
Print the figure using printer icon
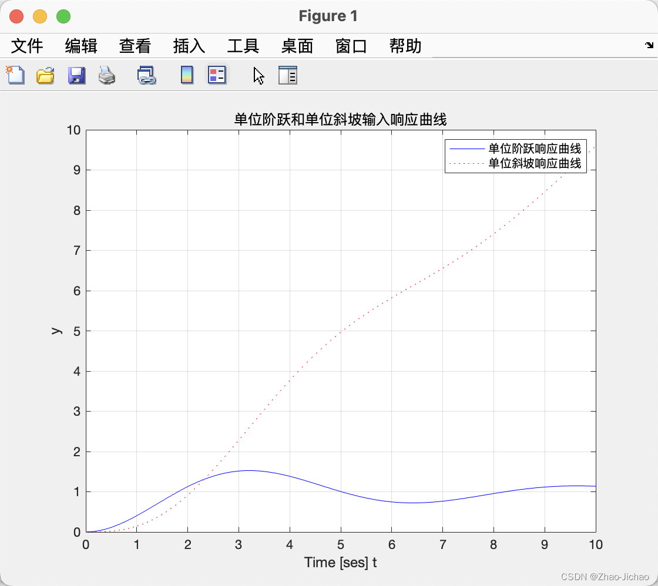pos(107,76)
